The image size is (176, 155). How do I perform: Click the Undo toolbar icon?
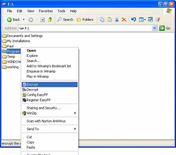coord(134,20)
